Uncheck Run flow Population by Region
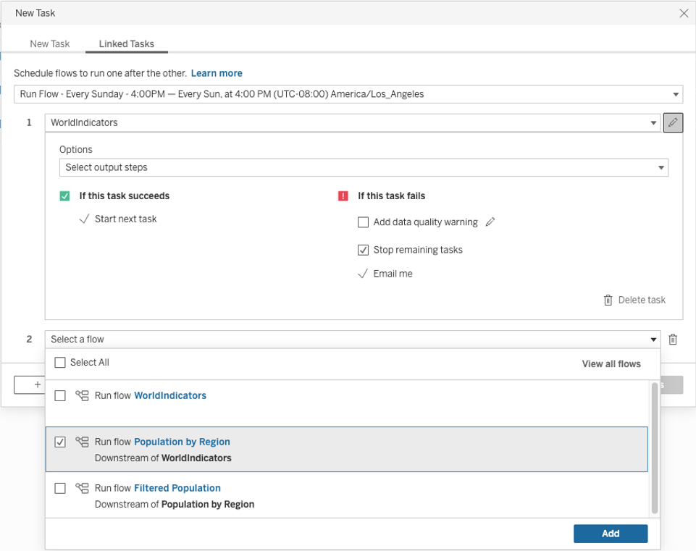Image resolution: width=696 pixels, height=551 pixels. click(x=60, y=442)
